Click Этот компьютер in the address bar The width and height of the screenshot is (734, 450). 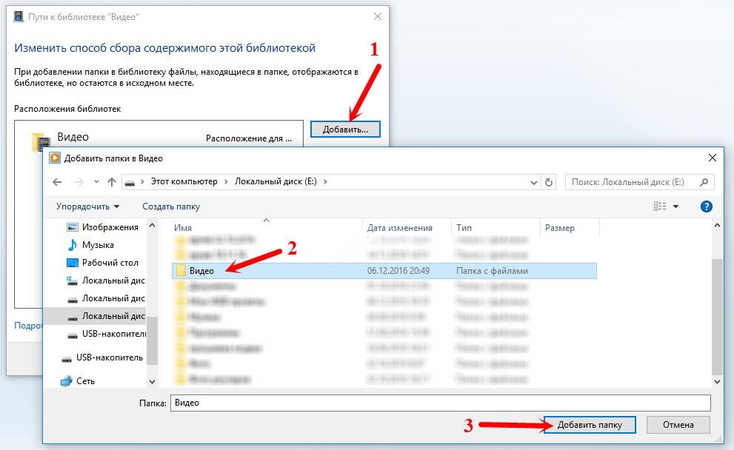pyautogui.click(x=184, y=181)
